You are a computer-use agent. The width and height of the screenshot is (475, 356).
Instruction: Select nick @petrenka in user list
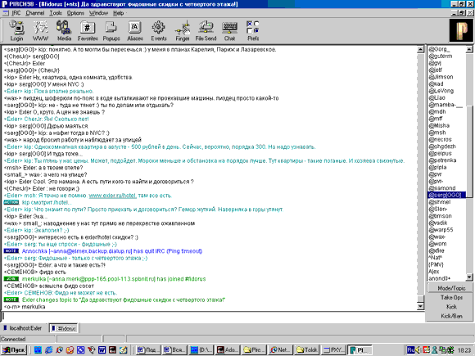(x=442, y=160)
